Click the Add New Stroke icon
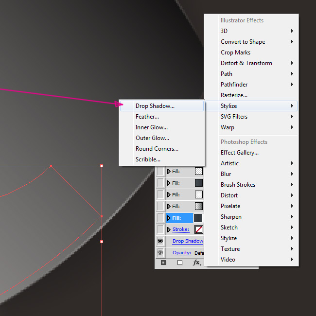Viewport: 316px width, 316px height. (163, 263)
